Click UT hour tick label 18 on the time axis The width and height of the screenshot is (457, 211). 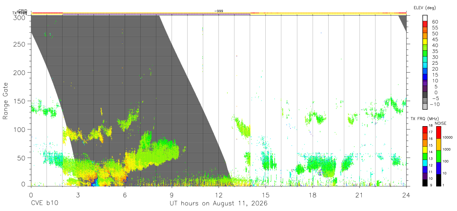click(313, 195)
